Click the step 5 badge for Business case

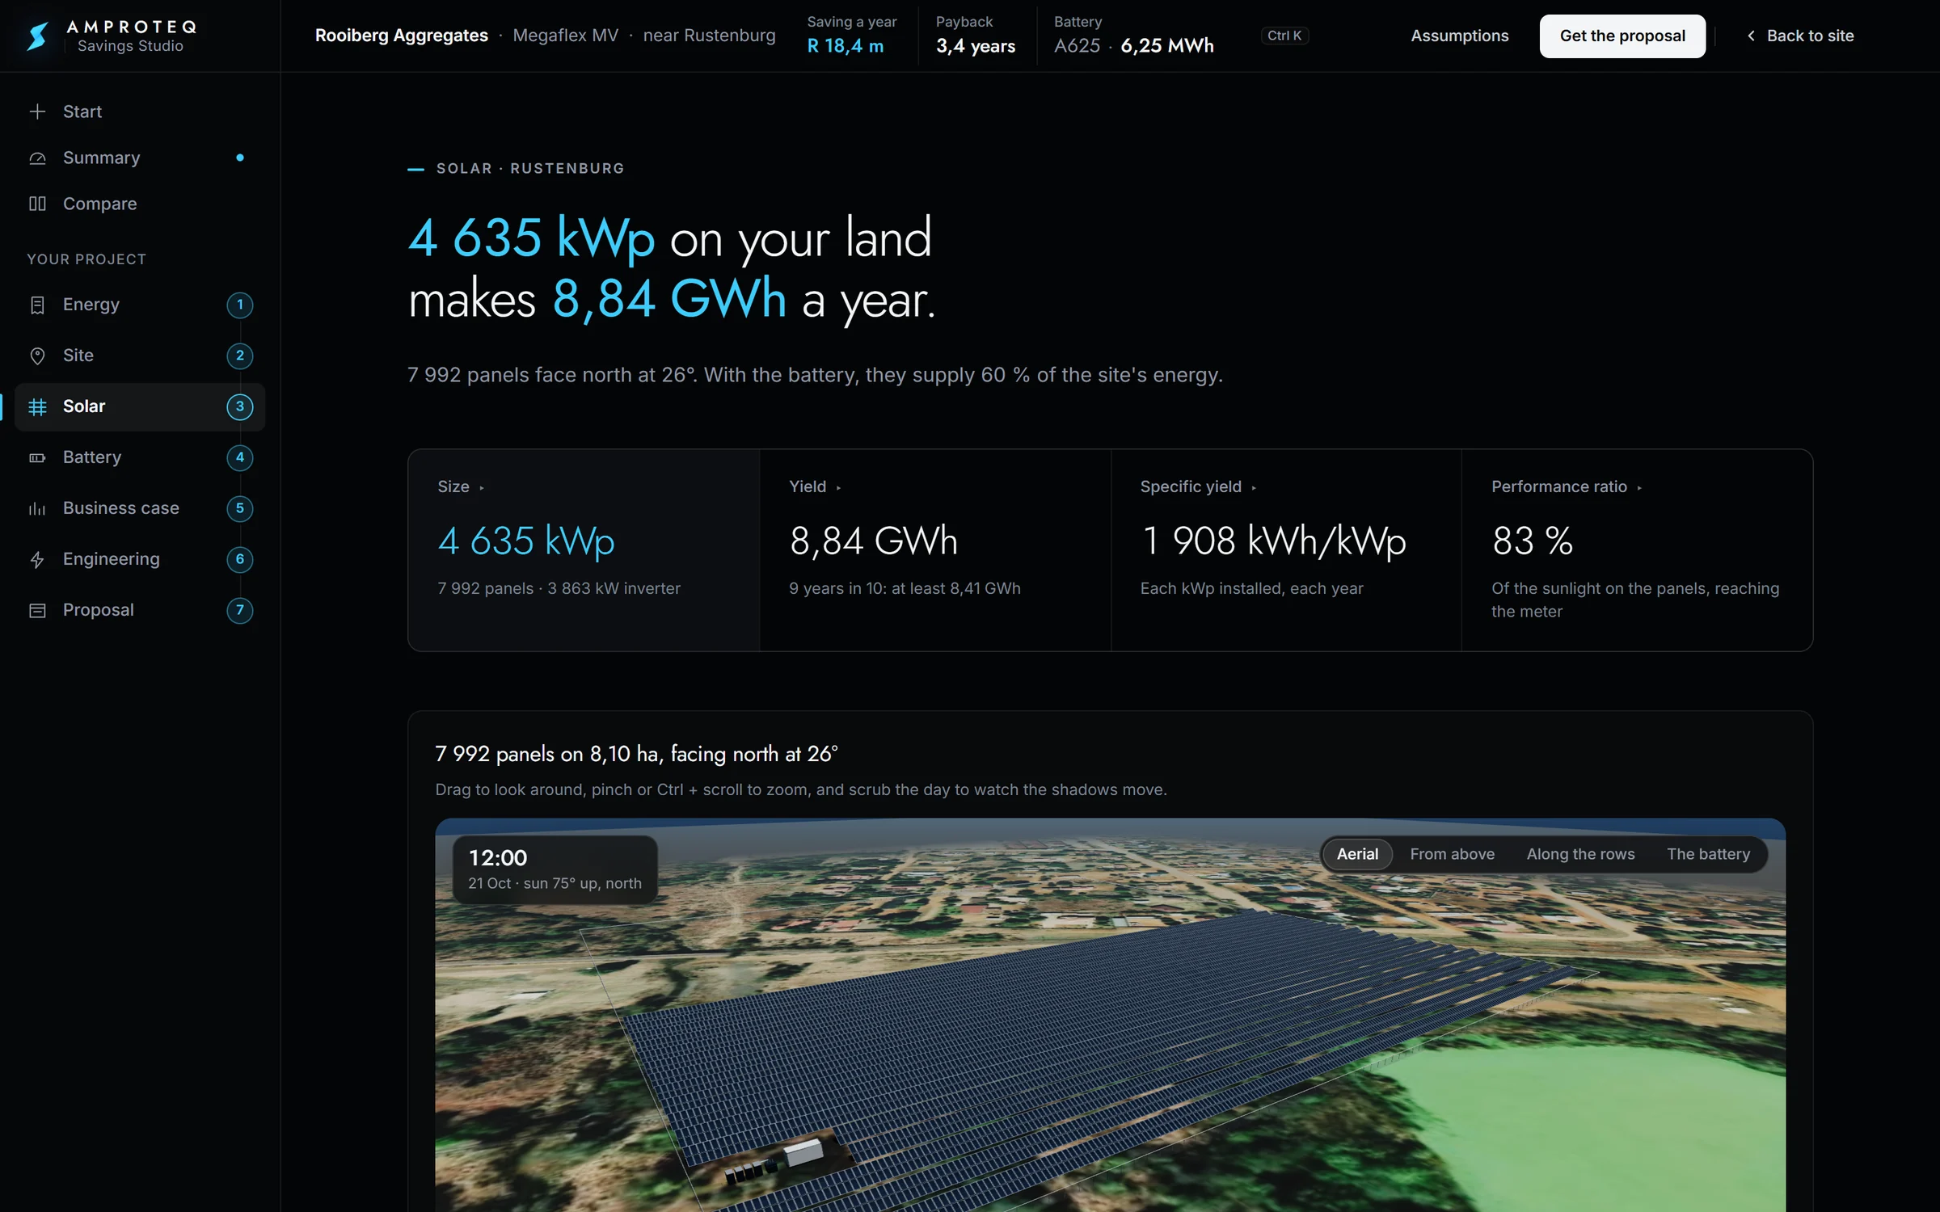[x=239, y=508]
